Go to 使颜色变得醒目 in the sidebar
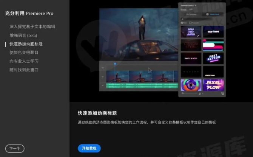Image resolution: width=253 pixels, height=157 pixels. click(x=24, y=52)
